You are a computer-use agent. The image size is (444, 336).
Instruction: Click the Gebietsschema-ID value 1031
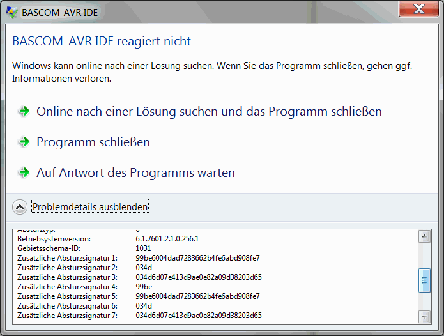coord(143,248)
